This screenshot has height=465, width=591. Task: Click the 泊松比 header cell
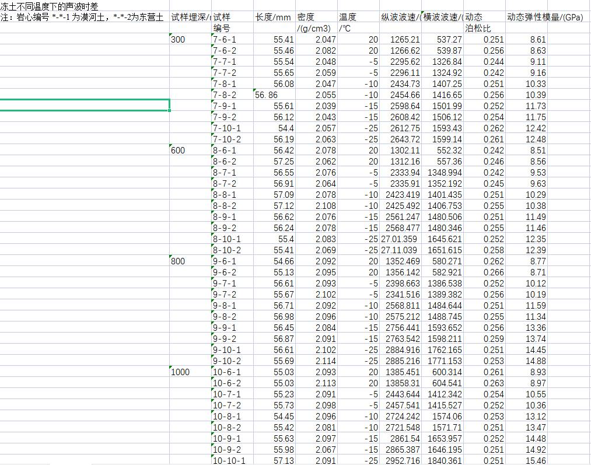(x=476, y=29)
